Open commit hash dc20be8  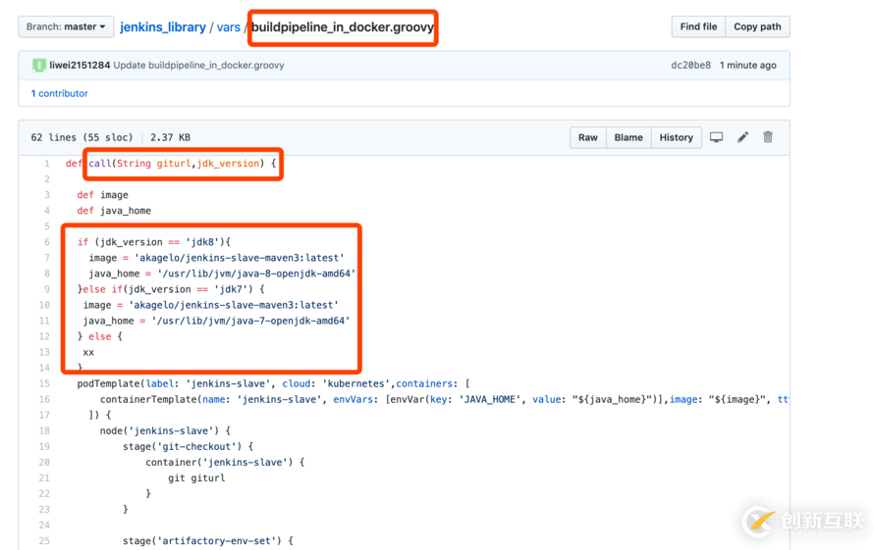point(690,66)
